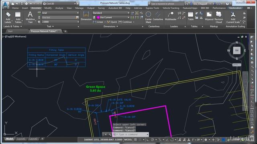Open the Geolocation ribbon tab
The width and height of the screenshot is (257, 144).
click(x=235, y=8)
